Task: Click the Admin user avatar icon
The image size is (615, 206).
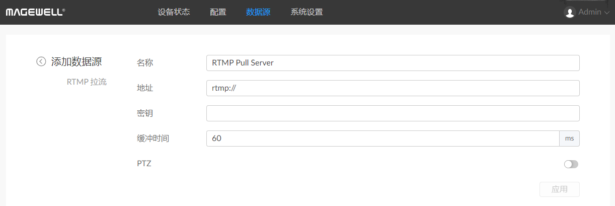Action: (570, 12)
